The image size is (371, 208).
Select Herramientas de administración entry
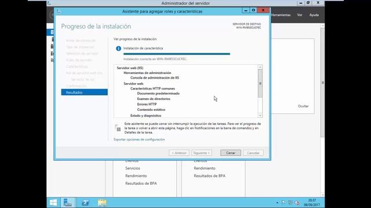coord(147,73)
